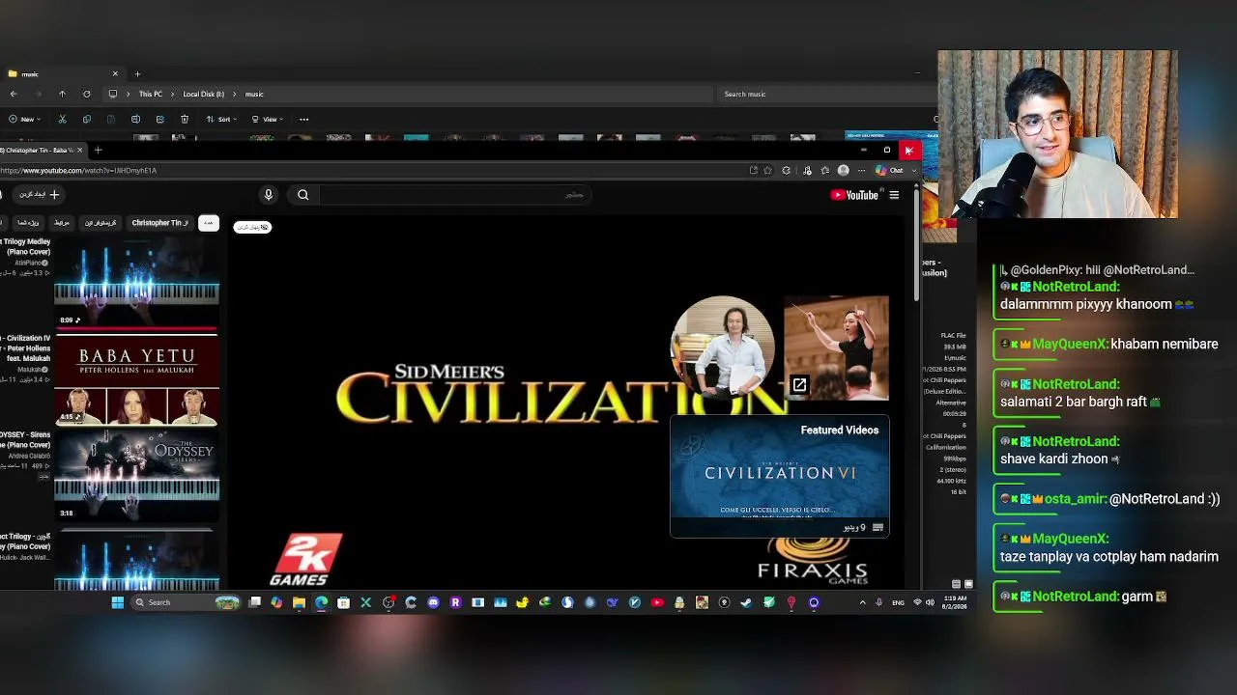Open the video link overlay icon
The image size is (1237, 695).
[x=799, y=385]
